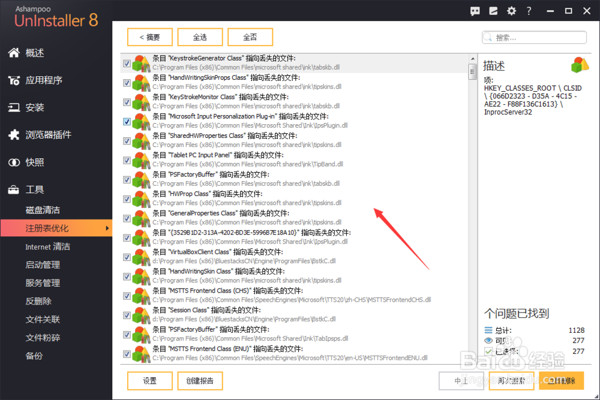Click the home icon beside 概述
The height and width of the screenshot is (400, 600).
[x=14, y=53]
